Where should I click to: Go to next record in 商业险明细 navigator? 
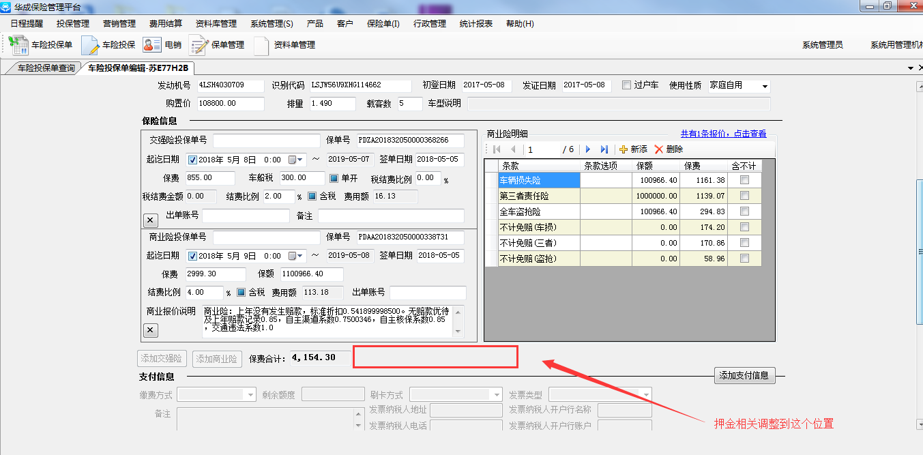(588, 149)
